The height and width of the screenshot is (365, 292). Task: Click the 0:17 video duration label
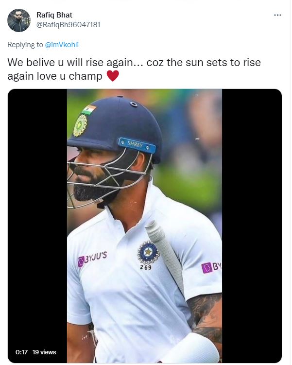21,352
